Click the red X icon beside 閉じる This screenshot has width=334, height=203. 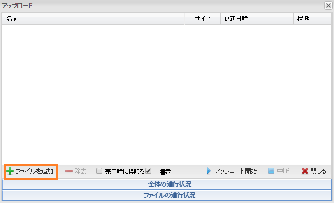click(304, 171)
